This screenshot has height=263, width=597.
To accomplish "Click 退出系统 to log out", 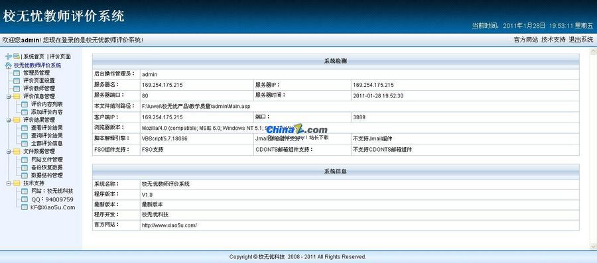I will [x=581, y=40].
